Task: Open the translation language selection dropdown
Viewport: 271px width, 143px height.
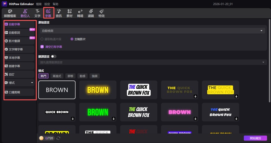Action: (152, 62)
